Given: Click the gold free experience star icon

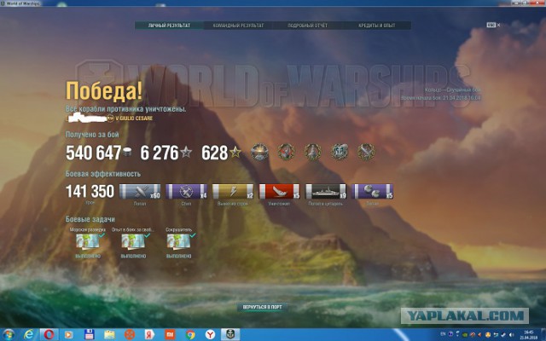Looking at the screenshot, I should coord(235,152).
